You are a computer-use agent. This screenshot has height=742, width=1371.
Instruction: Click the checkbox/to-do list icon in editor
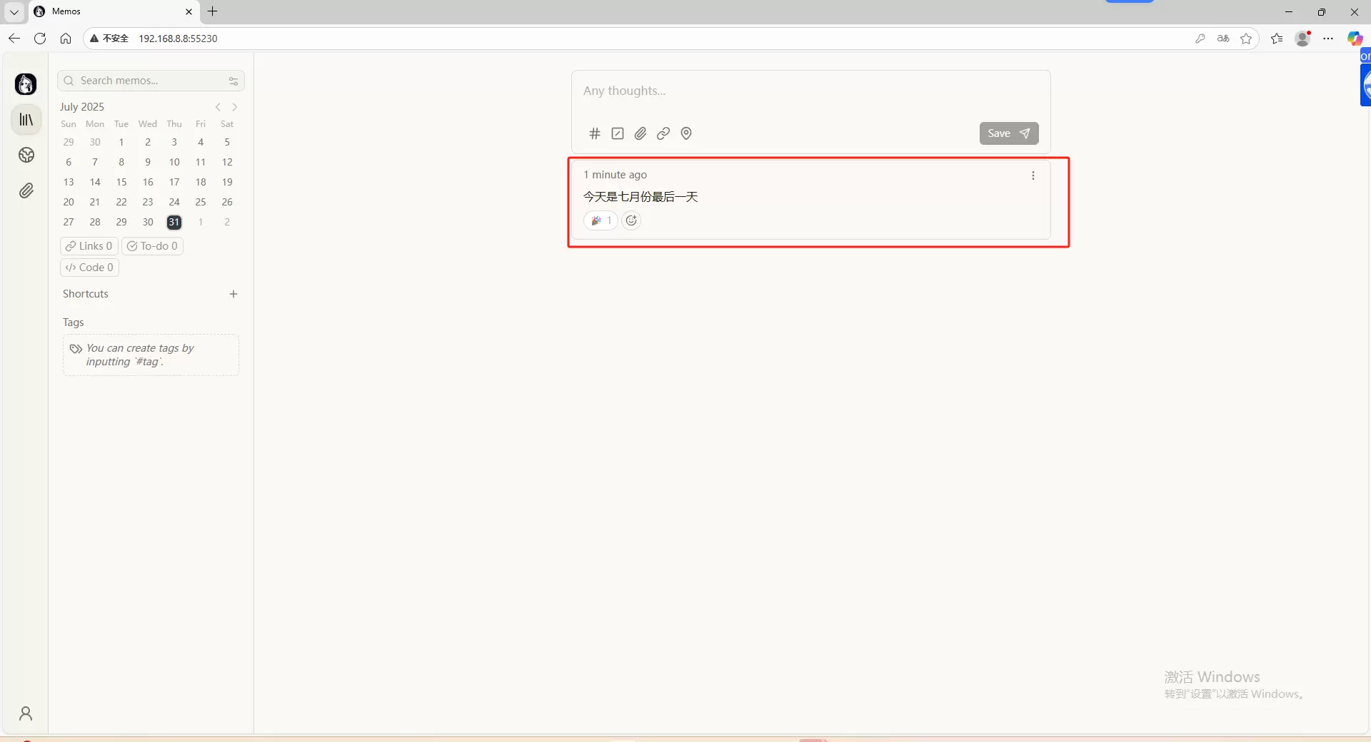click(x=618, y=133)
